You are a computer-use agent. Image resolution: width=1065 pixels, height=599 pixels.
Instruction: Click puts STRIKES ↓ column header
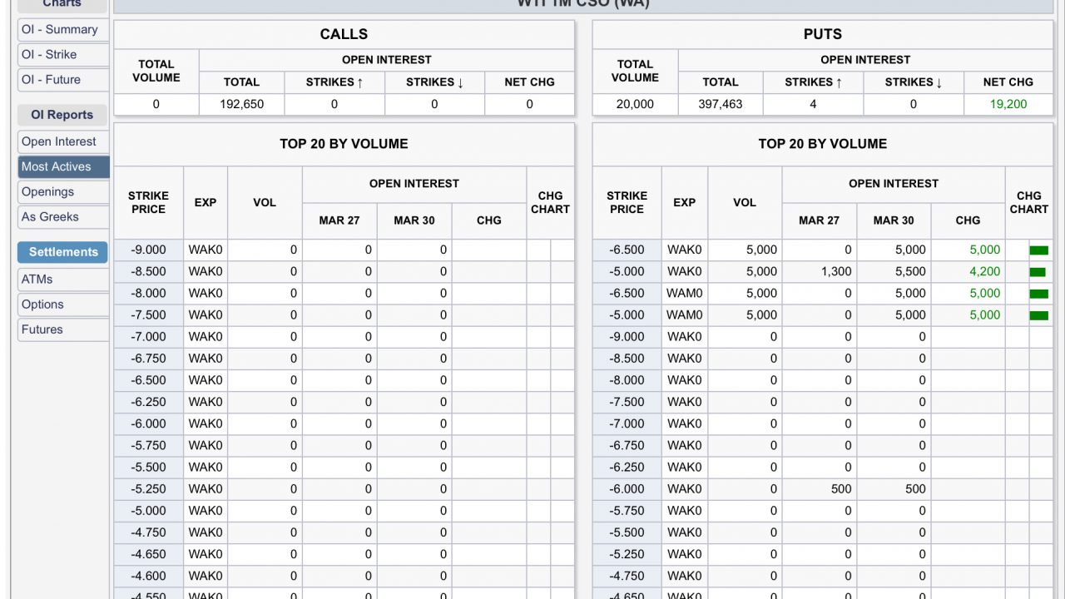click(x=914, y=82)
